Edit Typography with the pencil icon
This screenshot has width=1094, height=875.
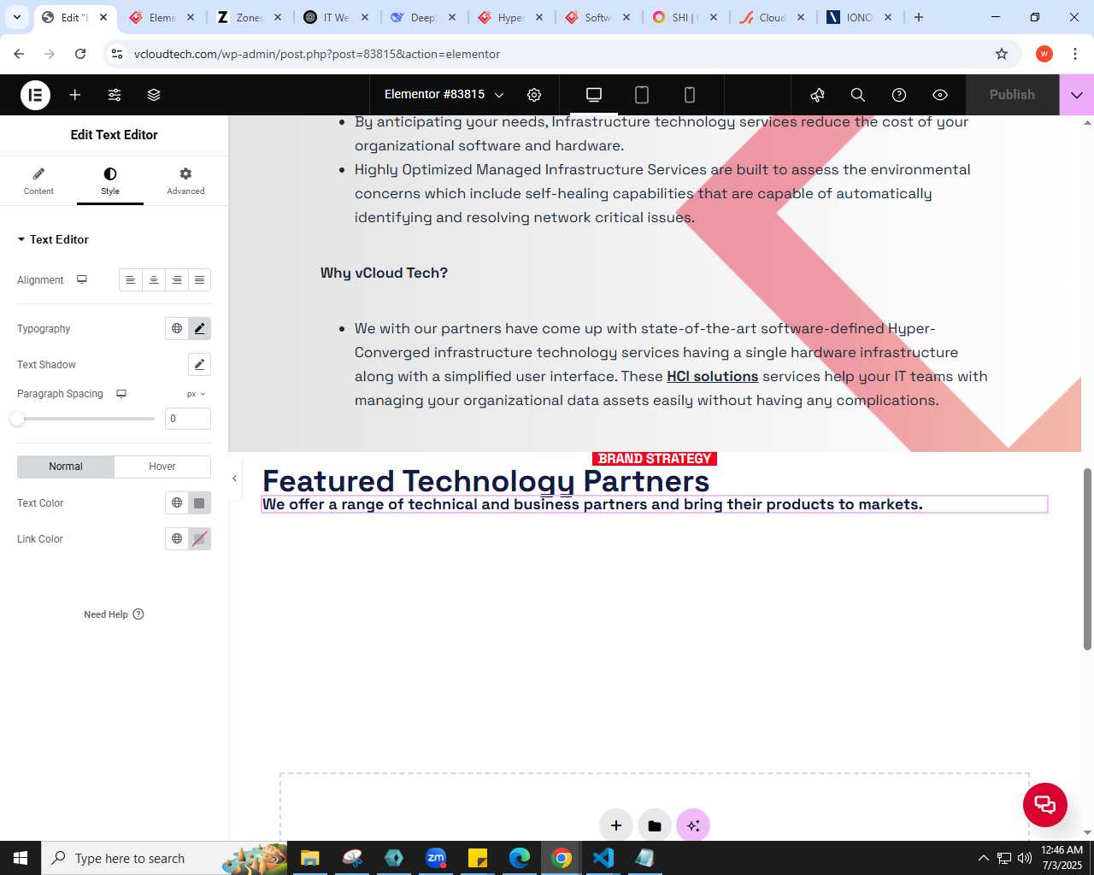(x=199, y=328)
